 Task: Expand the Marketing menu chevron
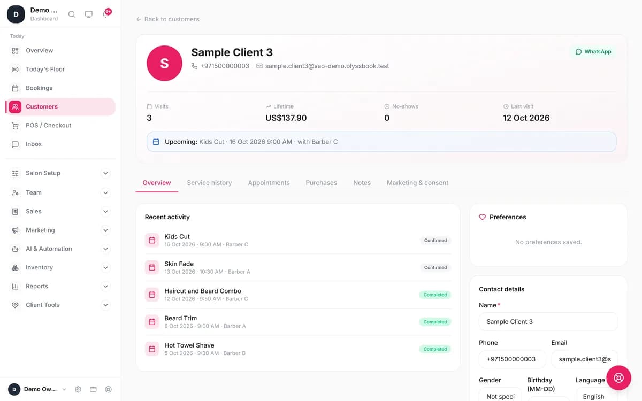pos(105,230)
